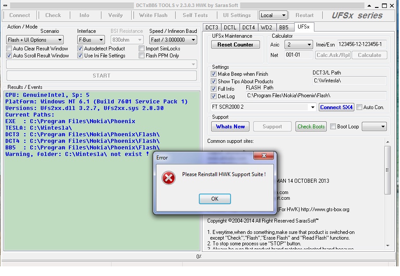Toggle Show Tips About Products checkbox
400x276 pixels.
point(213,81)
